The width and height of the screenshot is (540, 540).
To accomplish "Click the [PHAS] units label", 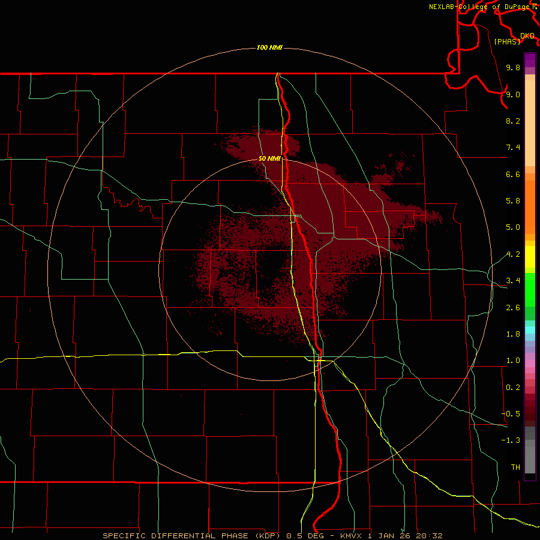I will point(507,41).
